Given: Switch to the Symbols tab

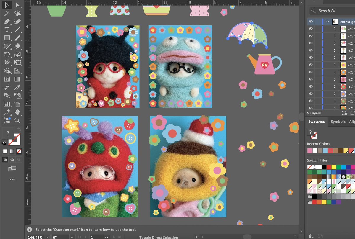Looking at the screenshot, I should click(338, 122).
